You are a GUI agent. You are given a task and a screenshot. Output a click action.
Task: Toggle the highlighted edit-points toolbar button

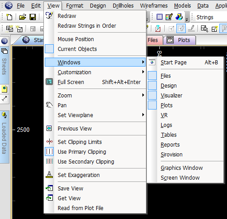pos(181,28)
